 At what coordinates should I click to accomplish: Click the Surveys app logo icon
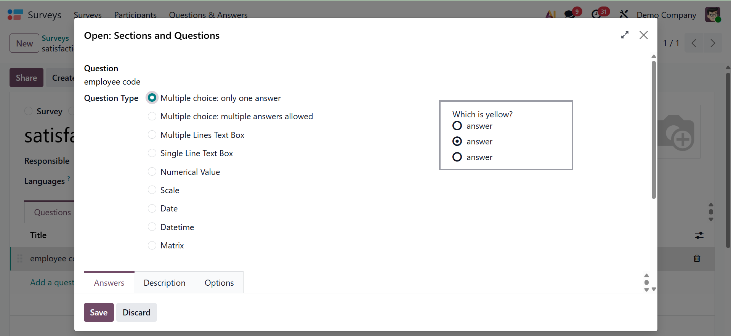pos(15,15)
